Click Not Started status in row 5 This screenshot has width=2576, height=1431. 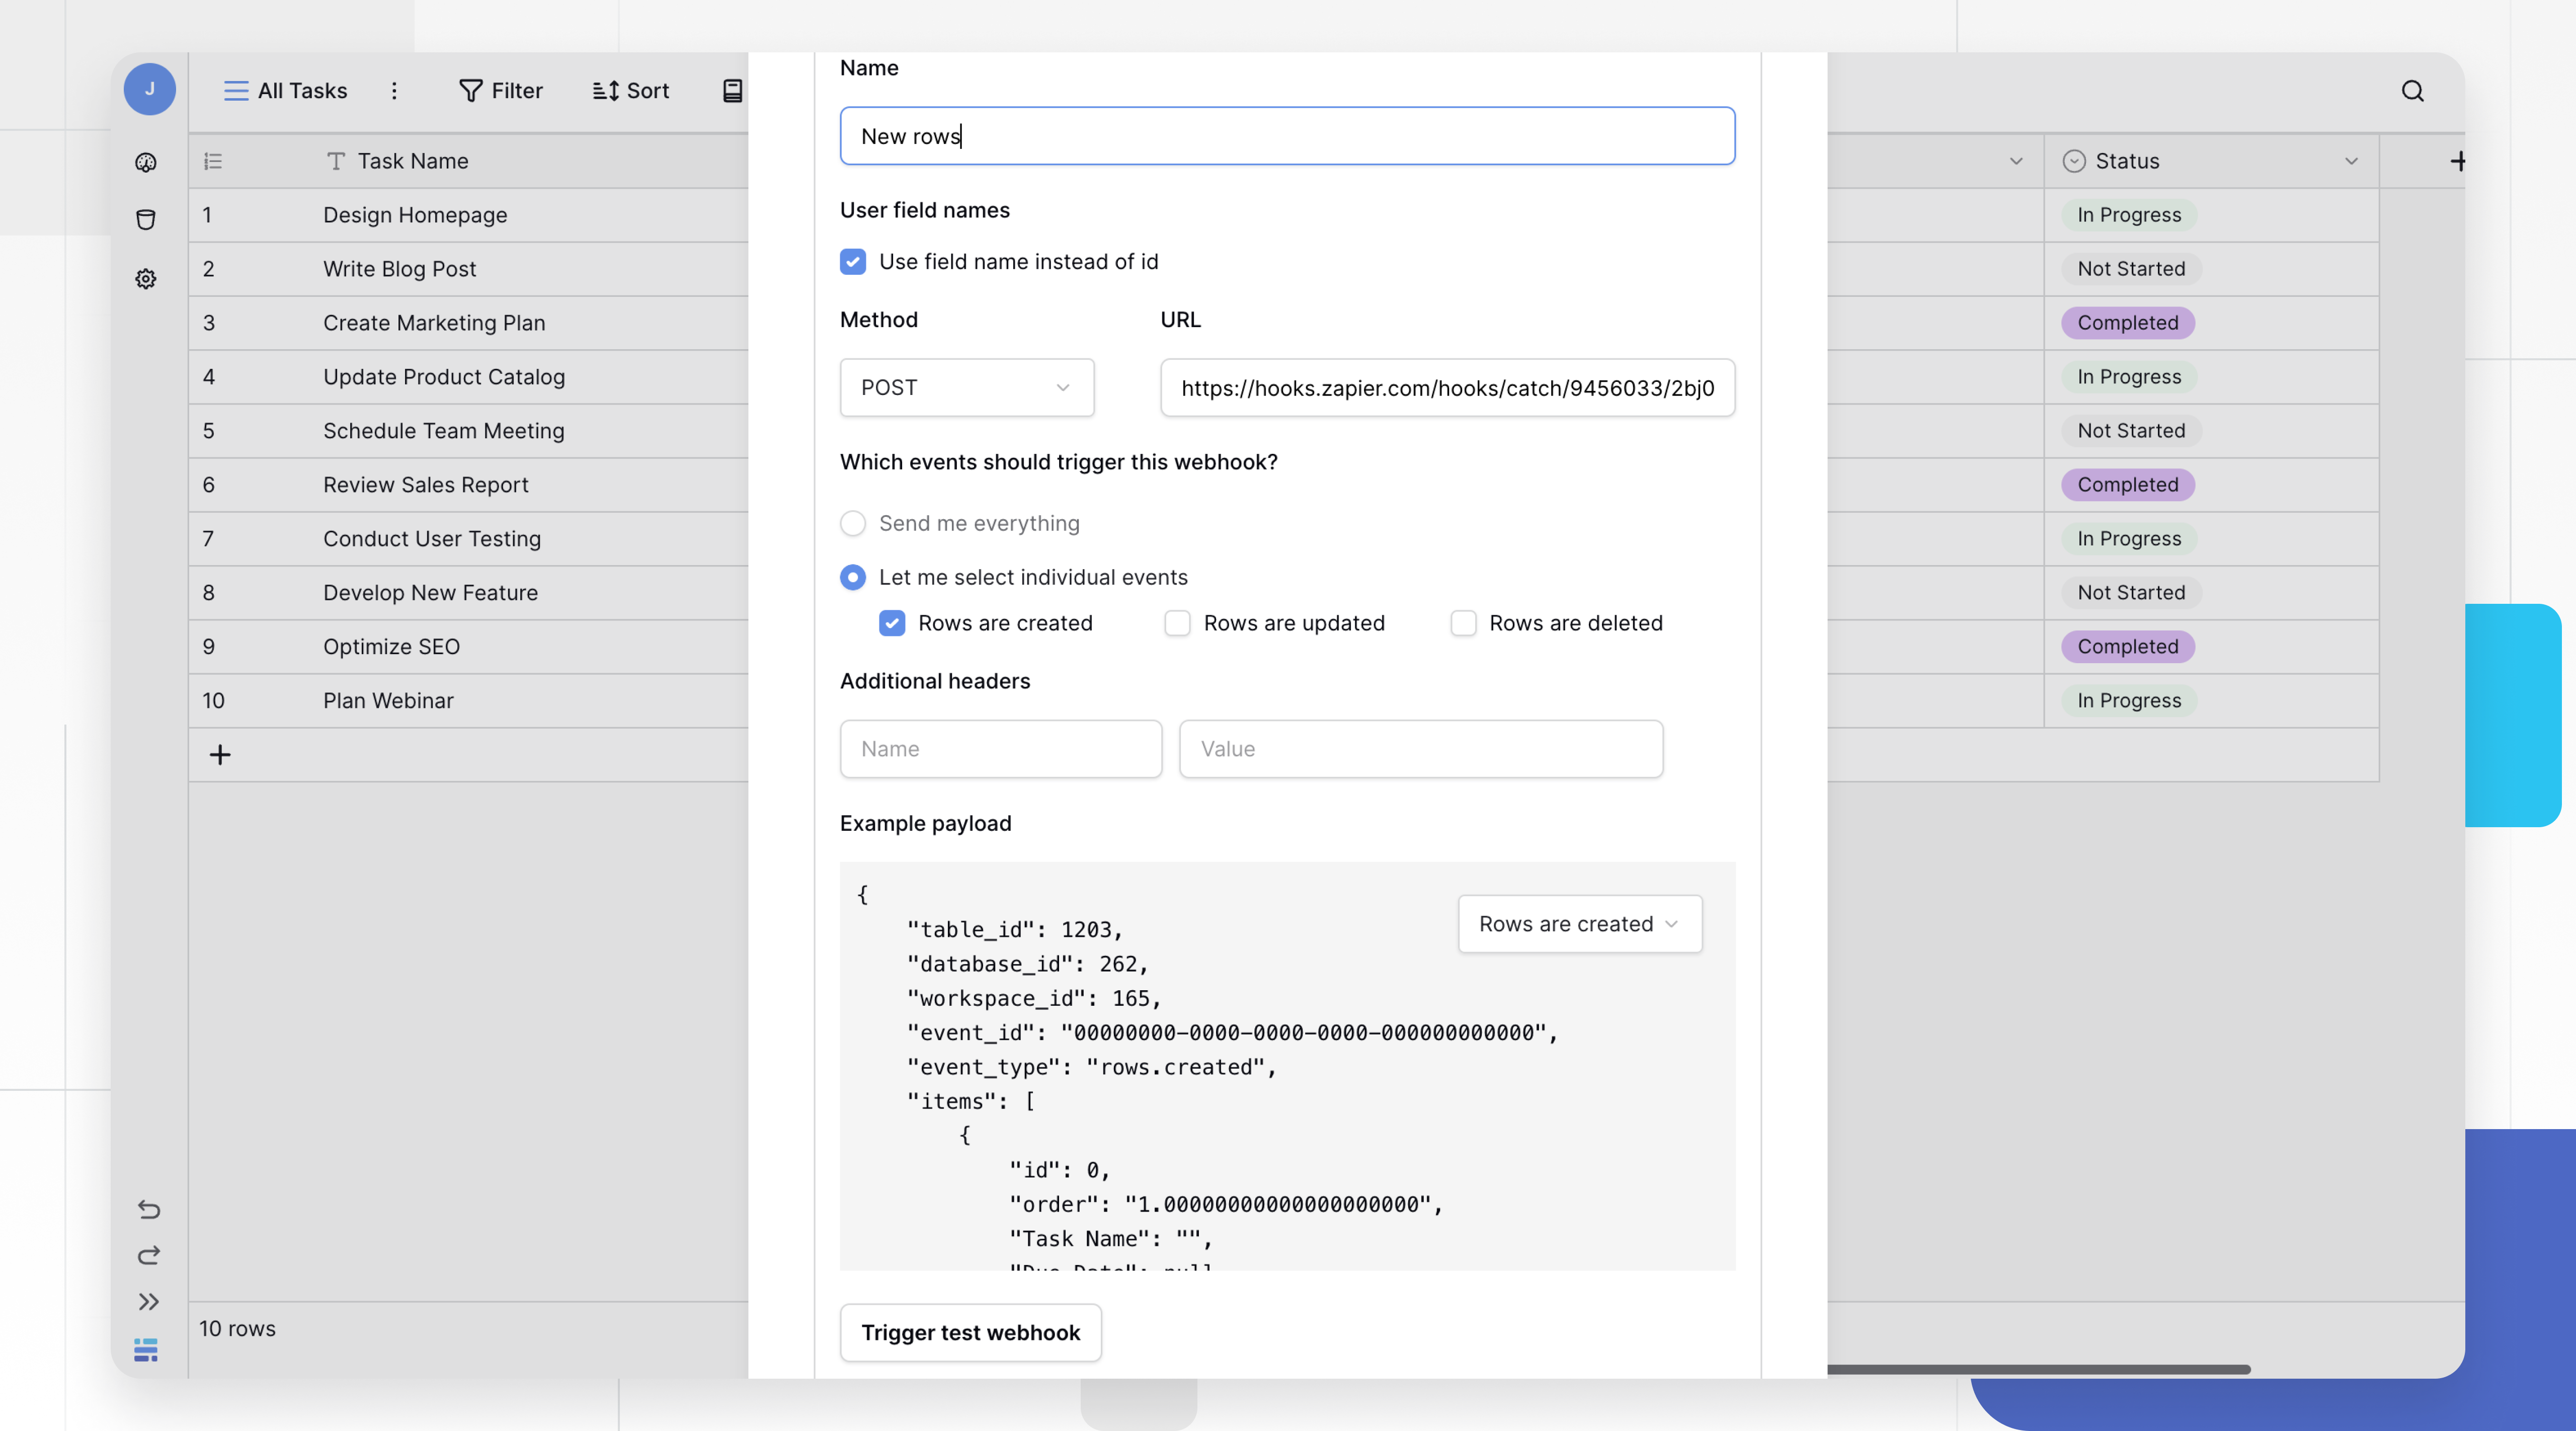(x=2131, y=431)
